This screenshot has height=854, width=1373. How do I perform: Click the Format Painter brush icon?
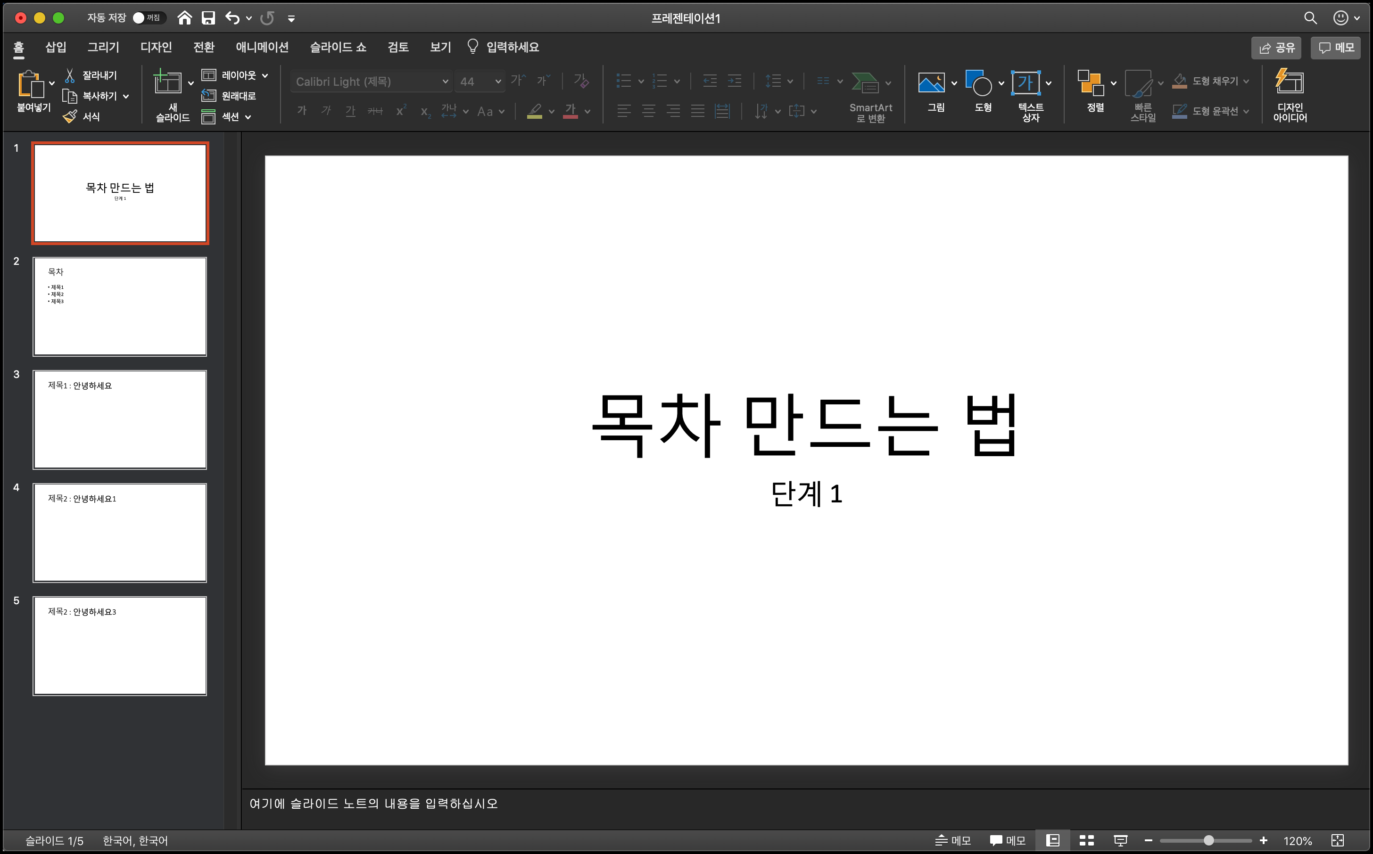(x=70, y=117)
